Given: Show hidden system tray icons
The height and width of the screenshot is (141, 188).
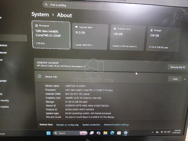Looking at the screenshot, I should (x=152, y=132).
